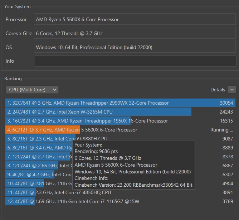This screenshot has width=239, height=220.
Task: Click the score 8889
Action: (x=228, y=148)
